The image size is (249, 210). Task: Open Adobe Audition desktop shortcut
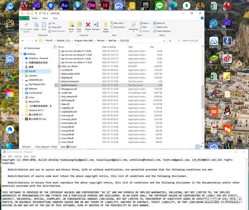pyautogui.click(x=64, y=6)
